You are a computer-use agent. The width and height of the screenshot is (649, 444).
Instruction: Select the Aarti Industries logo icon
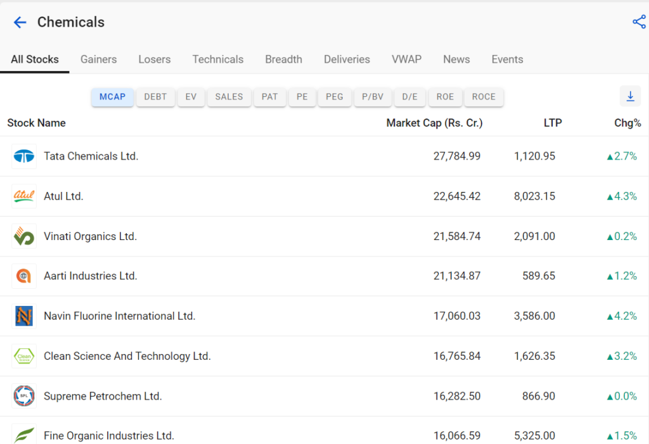point(24,276)
